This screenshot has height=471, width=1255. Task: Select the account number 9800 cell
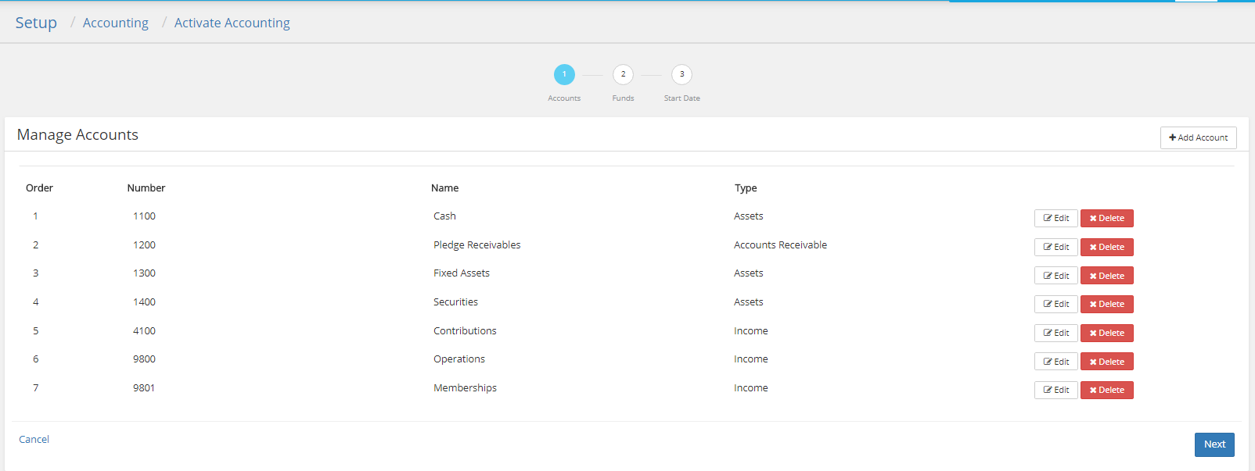tap(144, 359)
